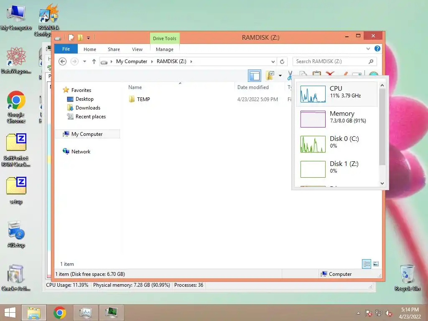
Task: Refresh the RAMDISK folder view
Action: [282, 62]
